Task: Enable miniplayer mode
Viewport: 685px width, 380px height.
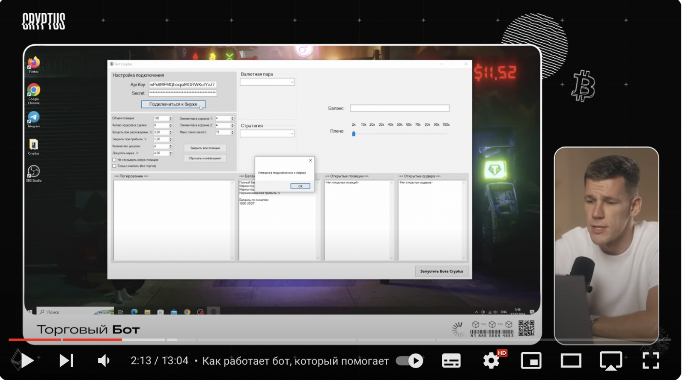Action: coord(531,361)
